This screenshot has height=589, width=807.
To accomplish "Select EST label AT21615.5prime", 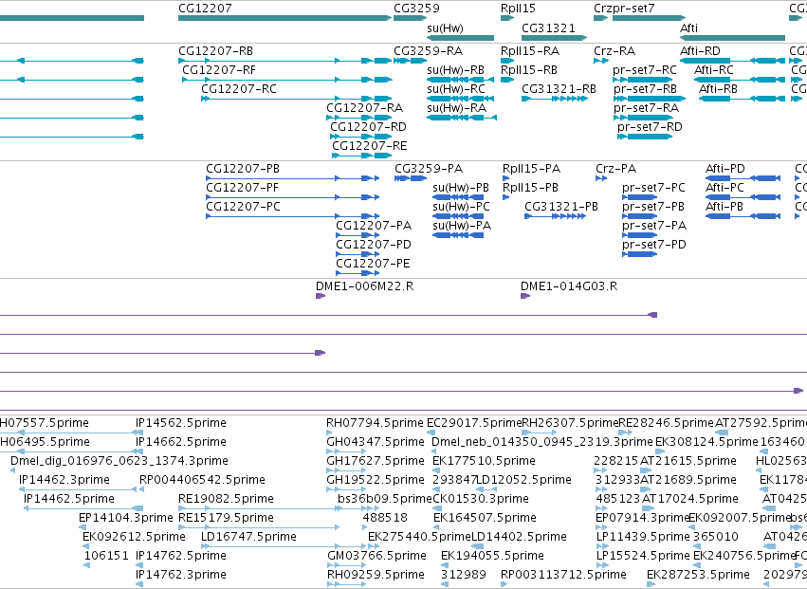I will click(688, 461).
